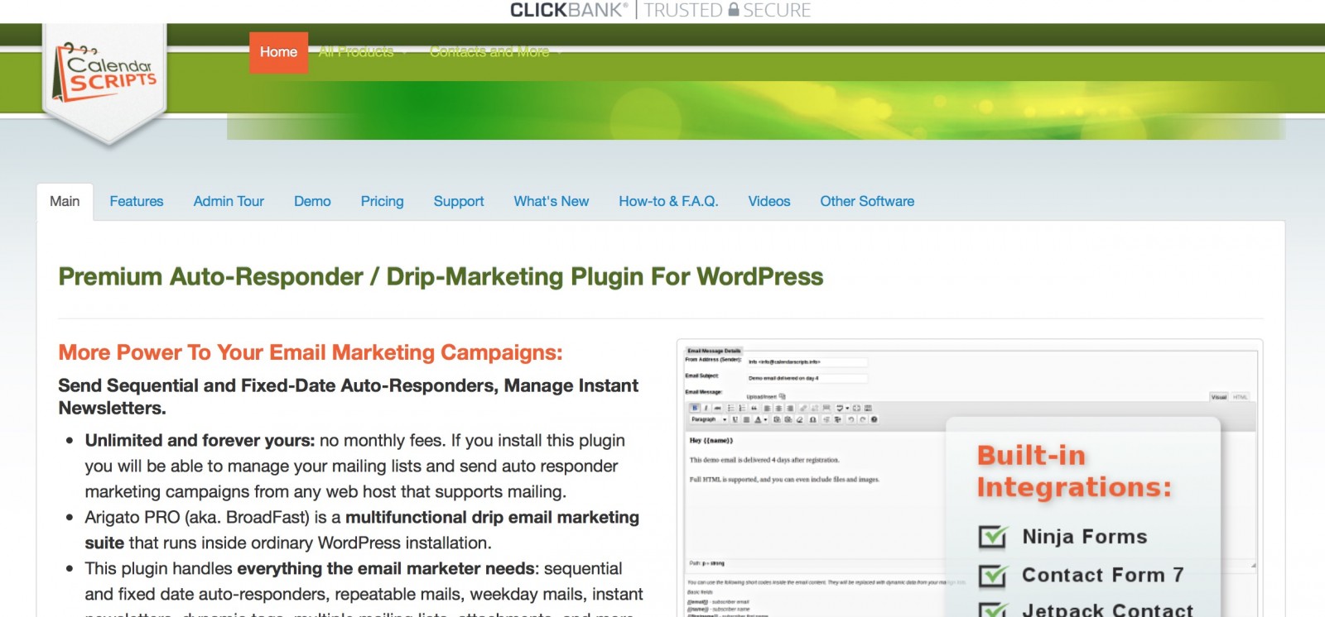Click the 'More Power To Your Email Marketing Campaigns' heading
This screenshot has height=617, width=1325.
coord(311,352)
